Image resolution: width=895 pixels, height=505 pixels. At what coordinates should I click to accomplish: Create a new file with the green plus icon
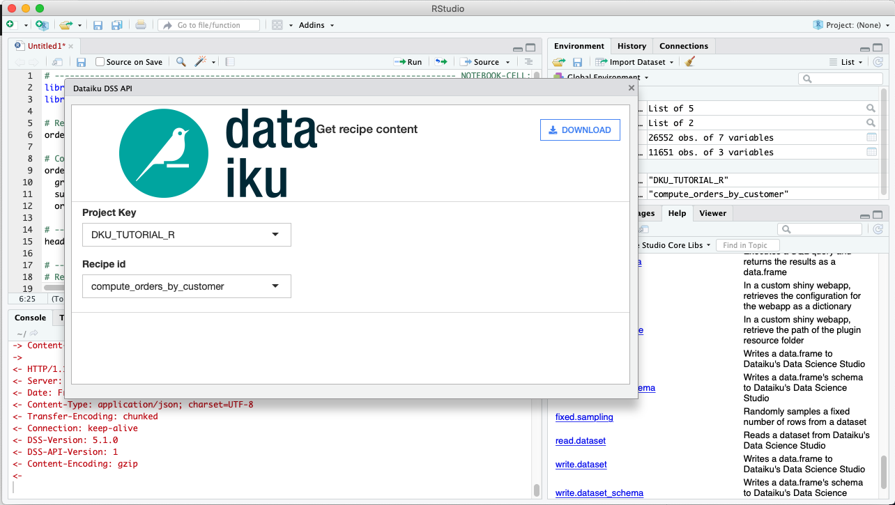pyautogui.click(x=10, y=25)
